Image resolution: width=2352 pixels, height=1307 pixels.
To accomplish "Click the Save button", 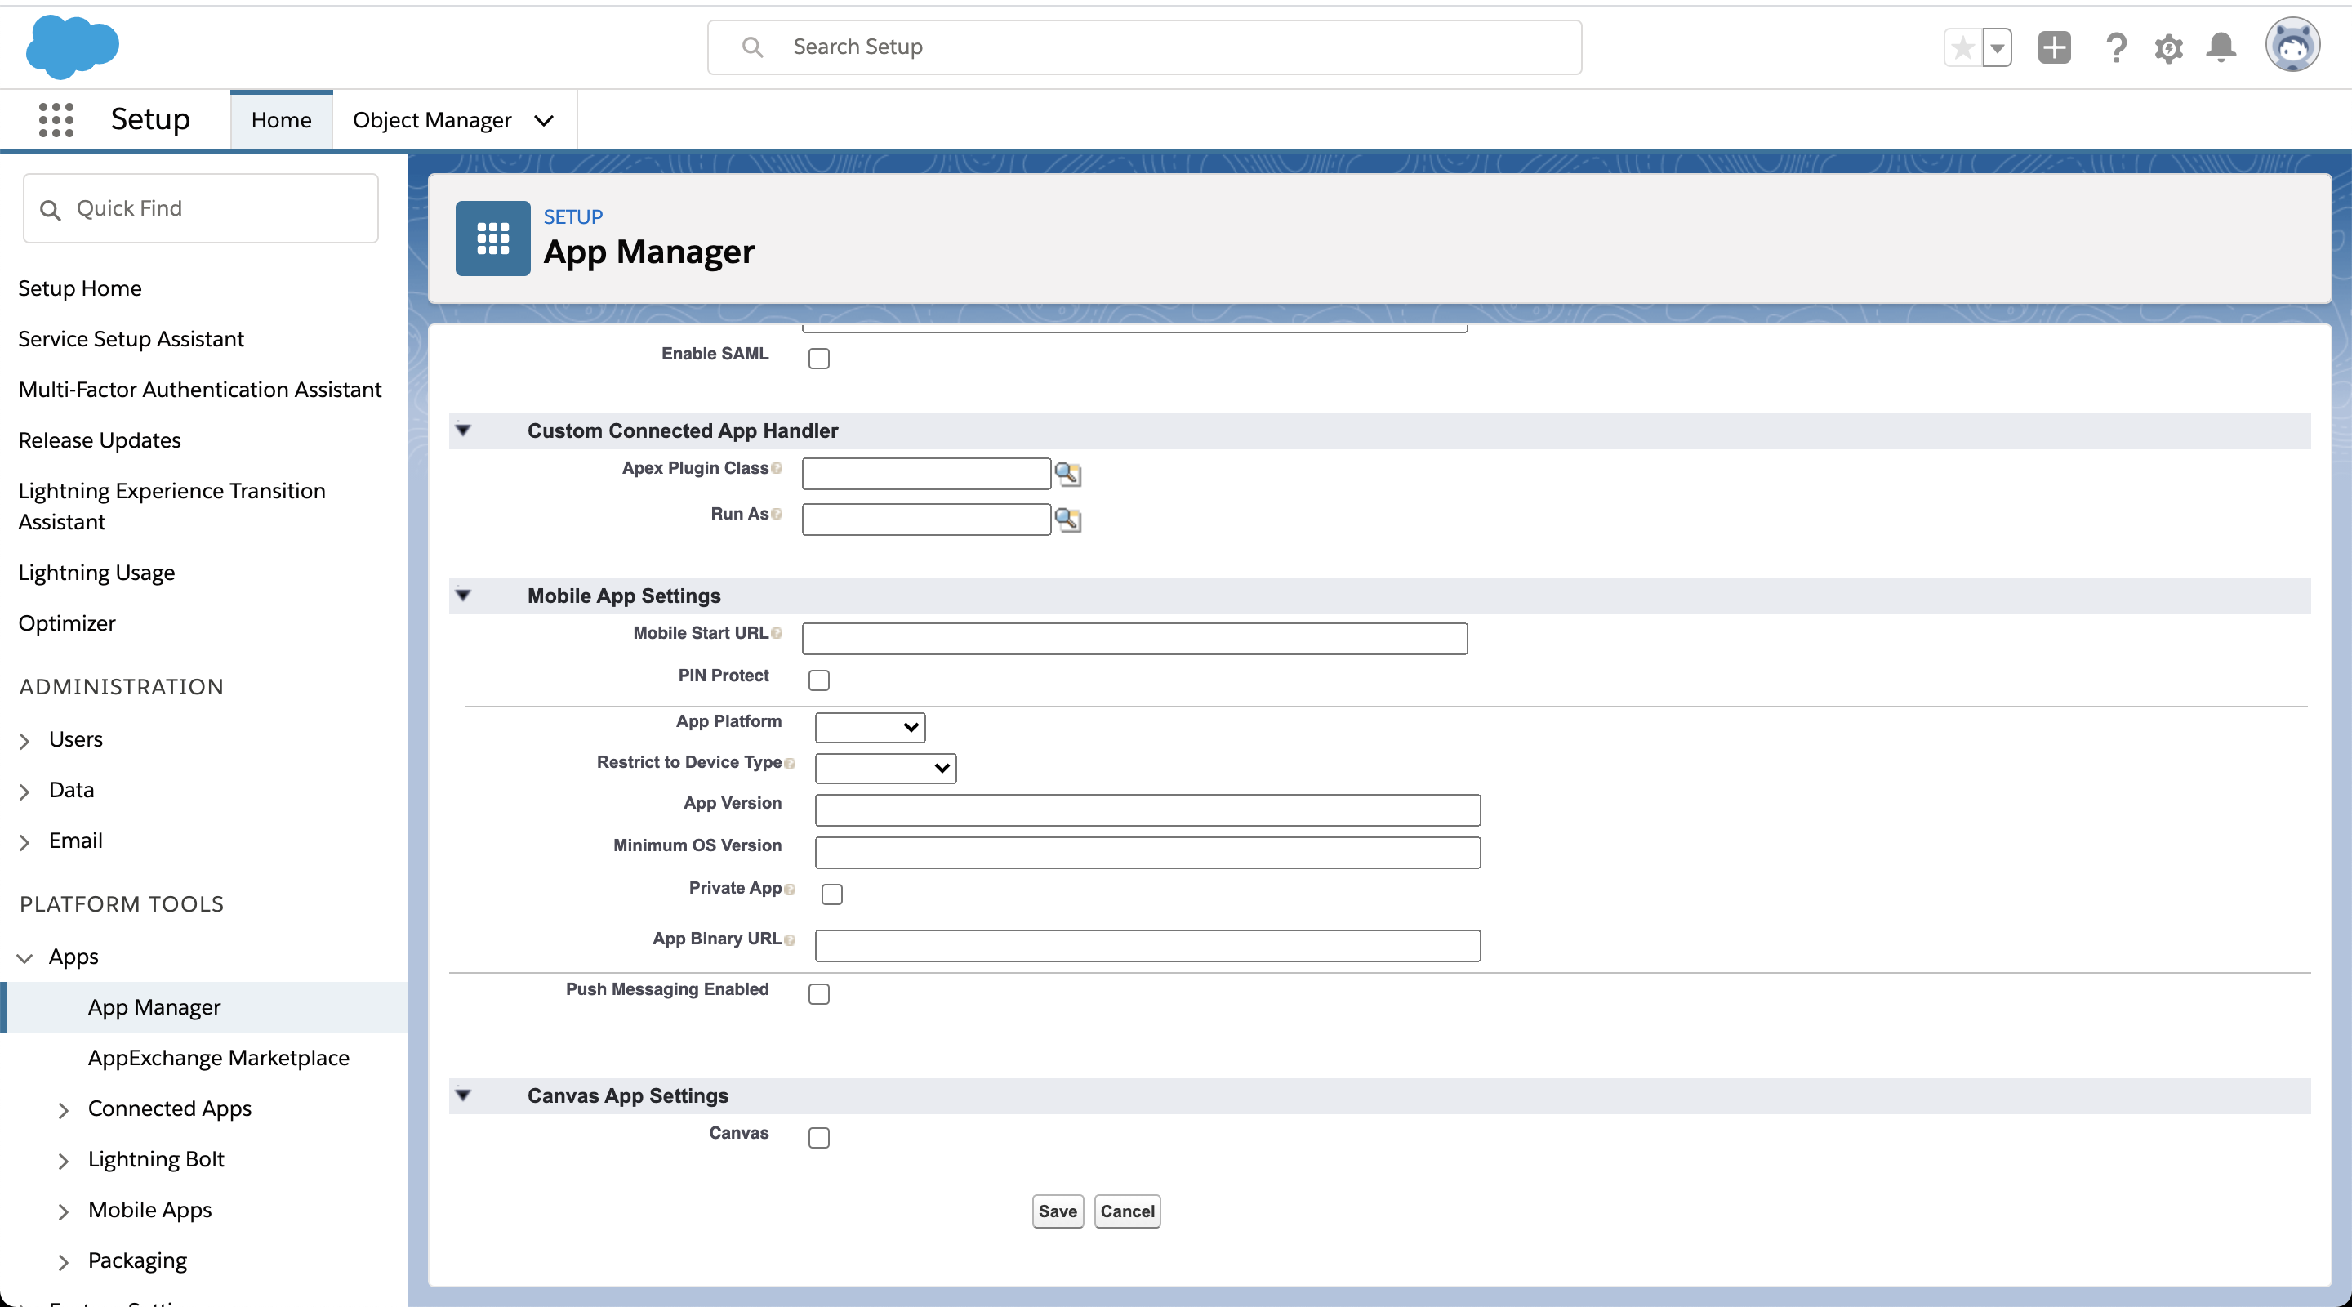I will (1058, 1211).
